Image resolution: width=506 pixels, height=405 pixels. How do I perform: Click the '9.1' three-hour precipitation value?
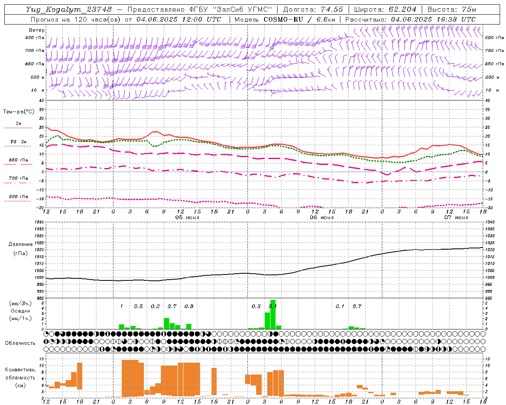[273, 306]
